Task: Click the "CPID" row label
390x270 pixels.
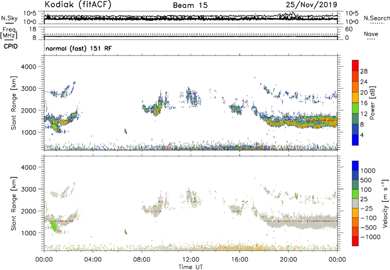Action: [11, 46]
